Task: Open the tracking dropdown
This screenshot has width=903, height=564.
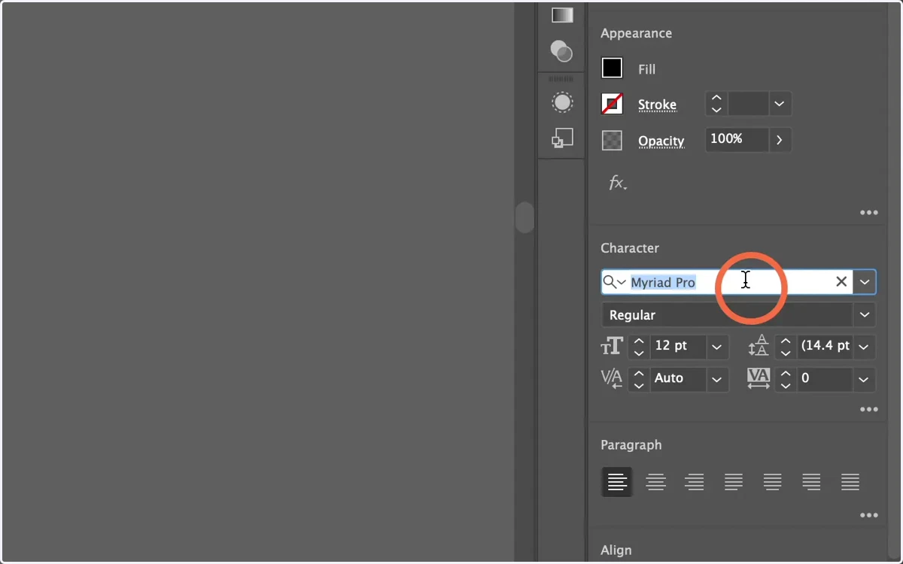Action: pyautogui.click(x=865, y=379)
